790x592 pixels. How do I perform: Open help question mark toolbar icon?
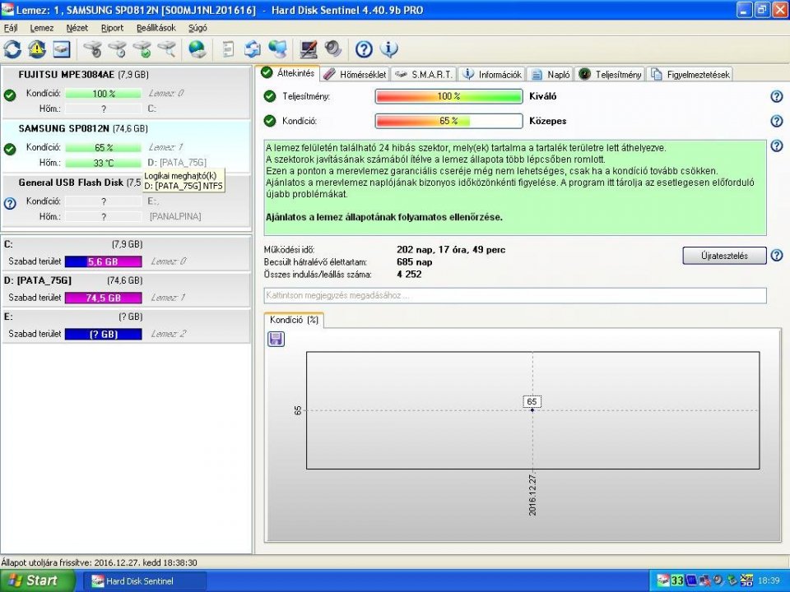pos(364,49)
